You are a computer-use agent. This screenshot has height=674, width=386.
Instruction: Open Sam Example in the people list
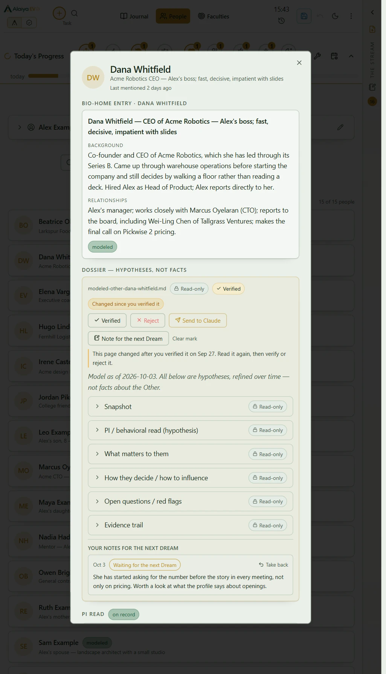[181, 647]
